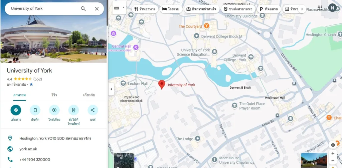Open the เกี่ยวกับ about tab
The height and width of the screenshot is (168, 342).
point(89,95)
